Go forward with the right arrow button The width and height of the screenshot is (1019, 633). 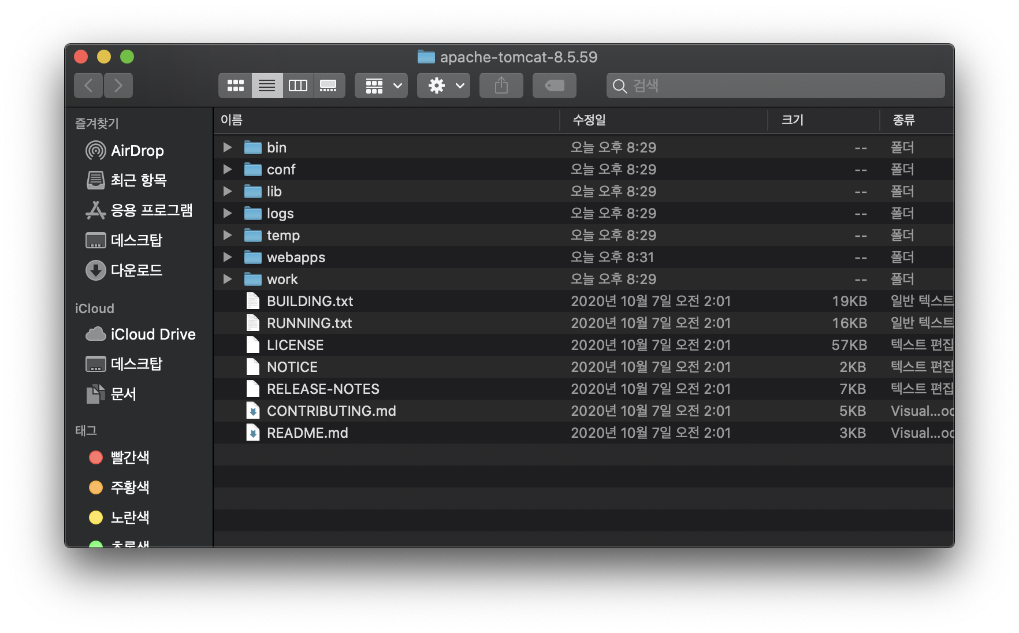coord(118,85)
